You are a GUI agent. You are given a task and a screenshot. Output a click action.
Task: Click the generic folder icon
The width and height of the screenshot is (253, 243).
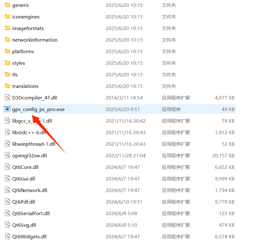coord(7,5)
